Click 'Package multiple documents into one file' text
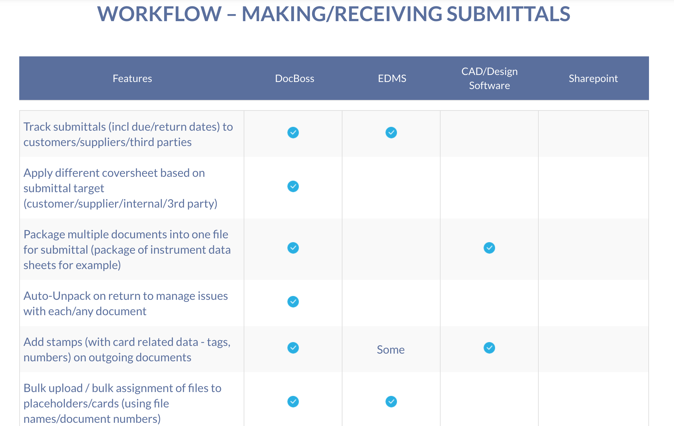The width and height of the screenshot is (674, 426). coord(126,234)
